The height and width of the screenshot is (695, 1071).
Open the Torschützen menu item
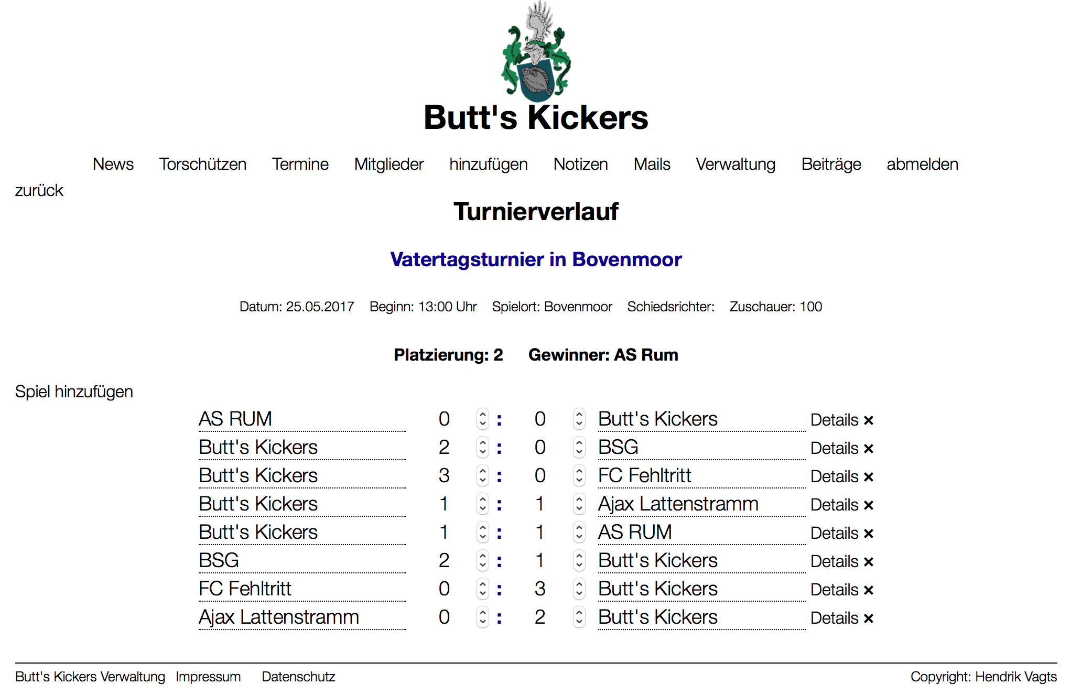[x=202, y=164]
